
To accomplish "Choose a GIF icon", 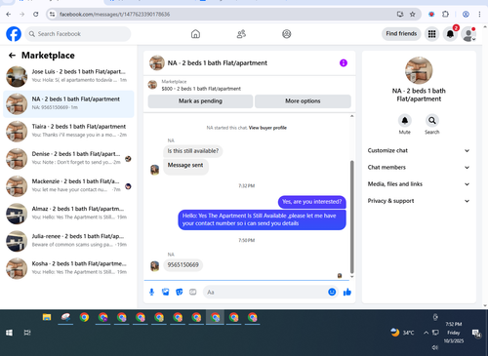I will [x=193, y=292].
